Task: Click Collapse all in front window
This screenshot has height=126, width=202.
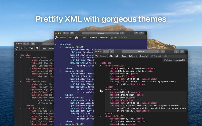Action: pos(133,56)
